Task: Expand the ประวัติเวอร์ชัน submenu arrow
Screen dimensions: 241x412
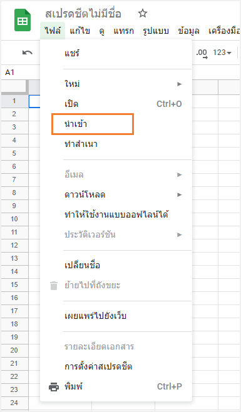Action: click(x=179, y=234)
